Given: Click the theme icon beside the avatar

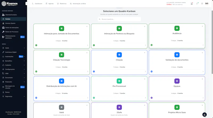Looking at the screenshot, I should pyautogui.click(x=202, y=3).
